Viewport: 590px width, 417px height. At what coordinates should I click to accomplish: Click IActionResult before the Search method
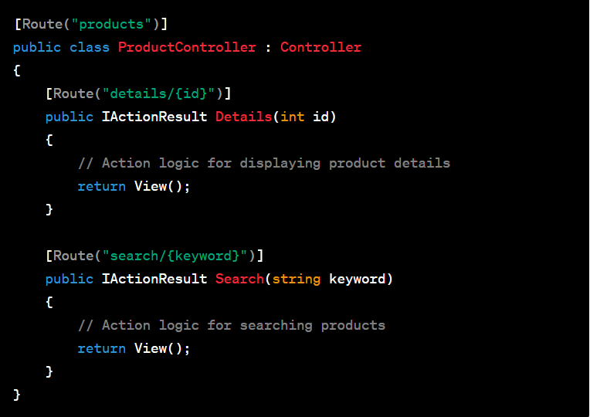(154, 279)
